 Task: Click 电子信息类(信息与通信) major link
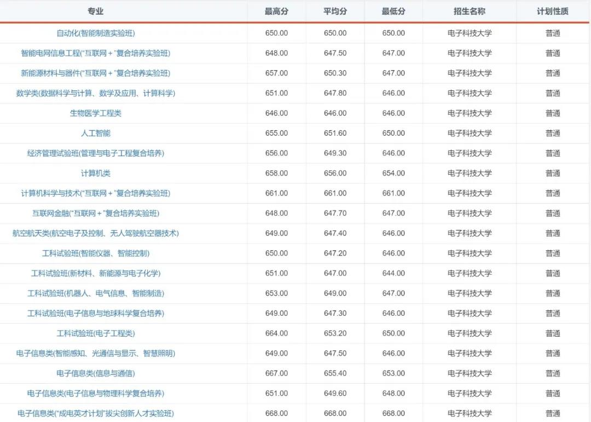(x=96, y=373)
